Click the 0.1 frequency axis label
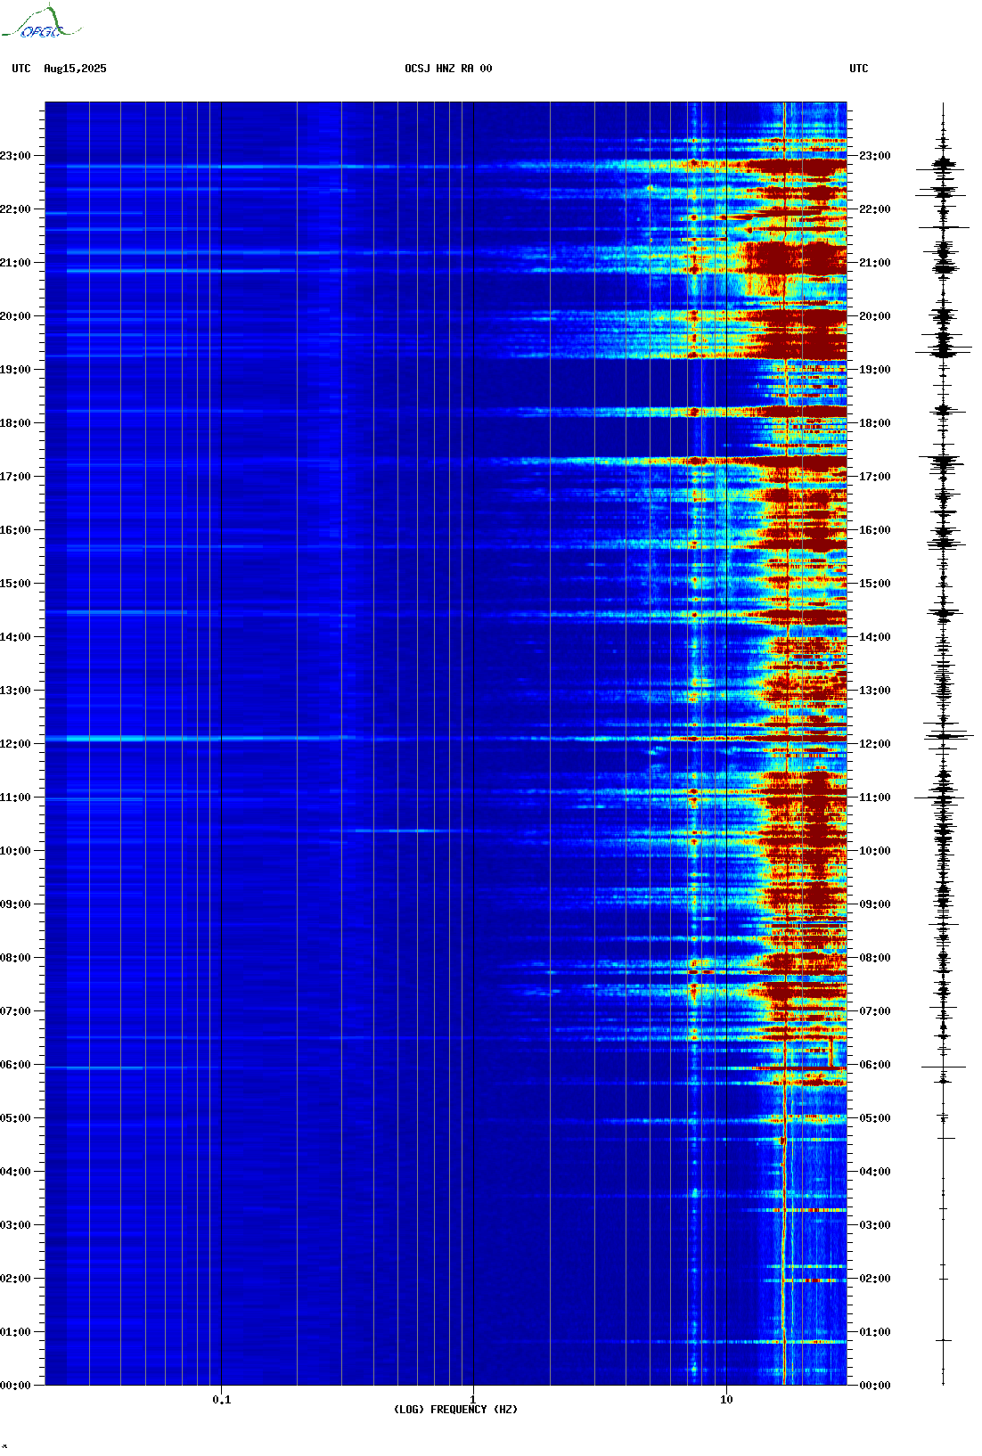This screenshot has height=1456, width=982. (222, 1400)
